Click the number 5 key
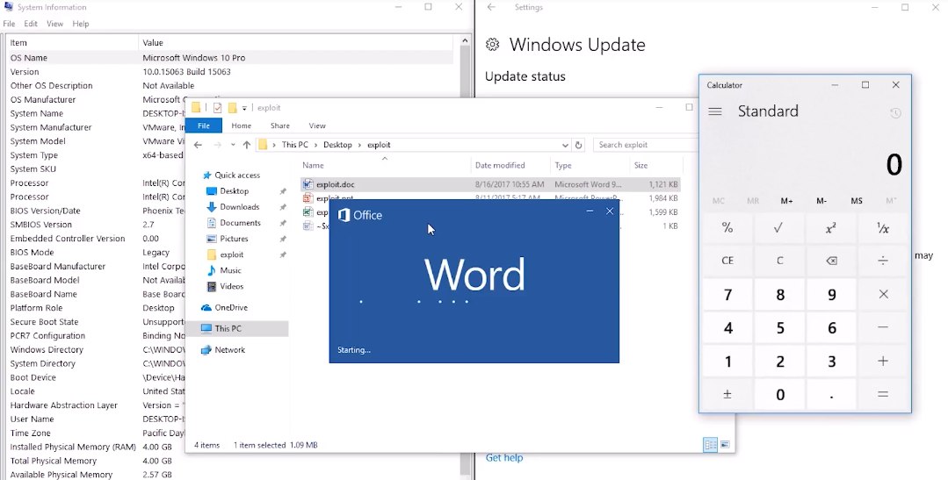 point(778,327)
